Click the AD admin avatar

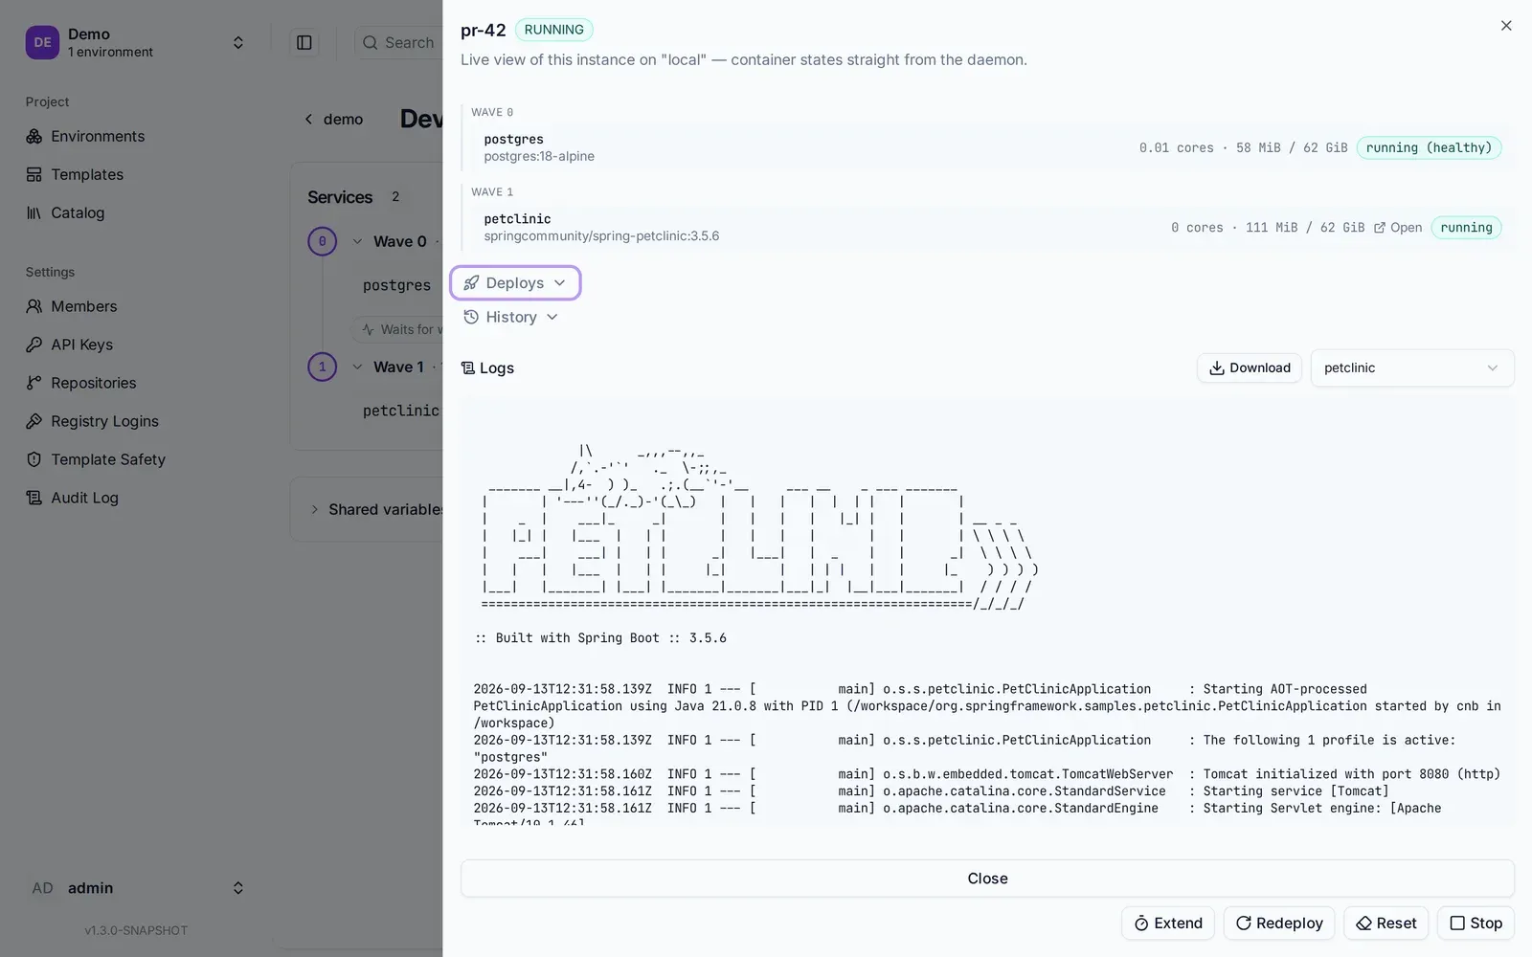click(x=42, y=888)
